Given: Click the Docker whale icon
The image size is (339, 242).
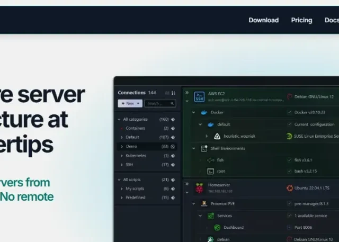Looking at the screenshot, I should point(204,112).
